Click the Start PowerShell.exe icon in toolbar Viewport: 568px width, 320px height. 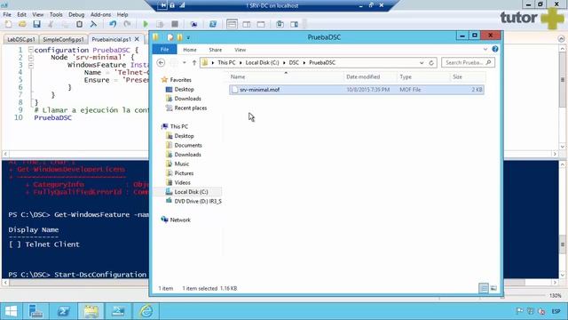[213, 24]
